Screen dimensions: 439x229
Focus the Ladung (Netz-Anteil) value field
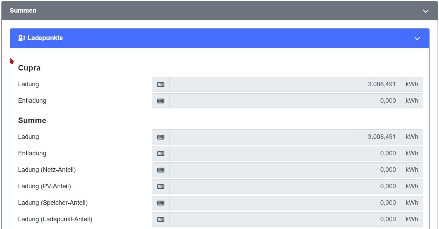click(285, 170)
